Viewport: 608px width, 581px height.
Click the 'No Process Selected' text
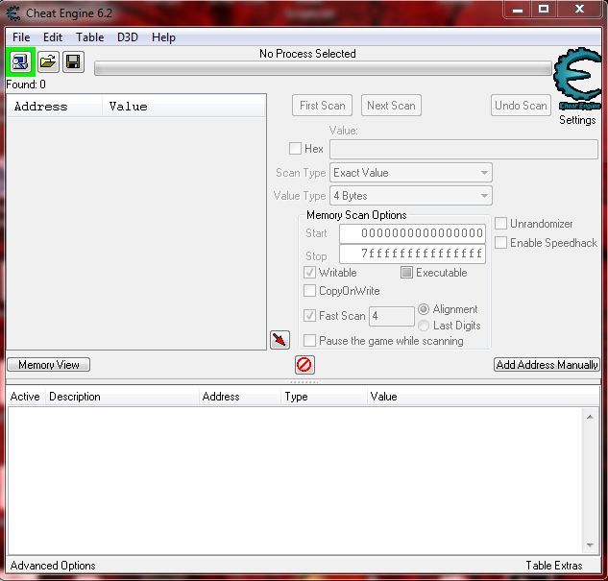pyautogui.click(x=307, y=54)
